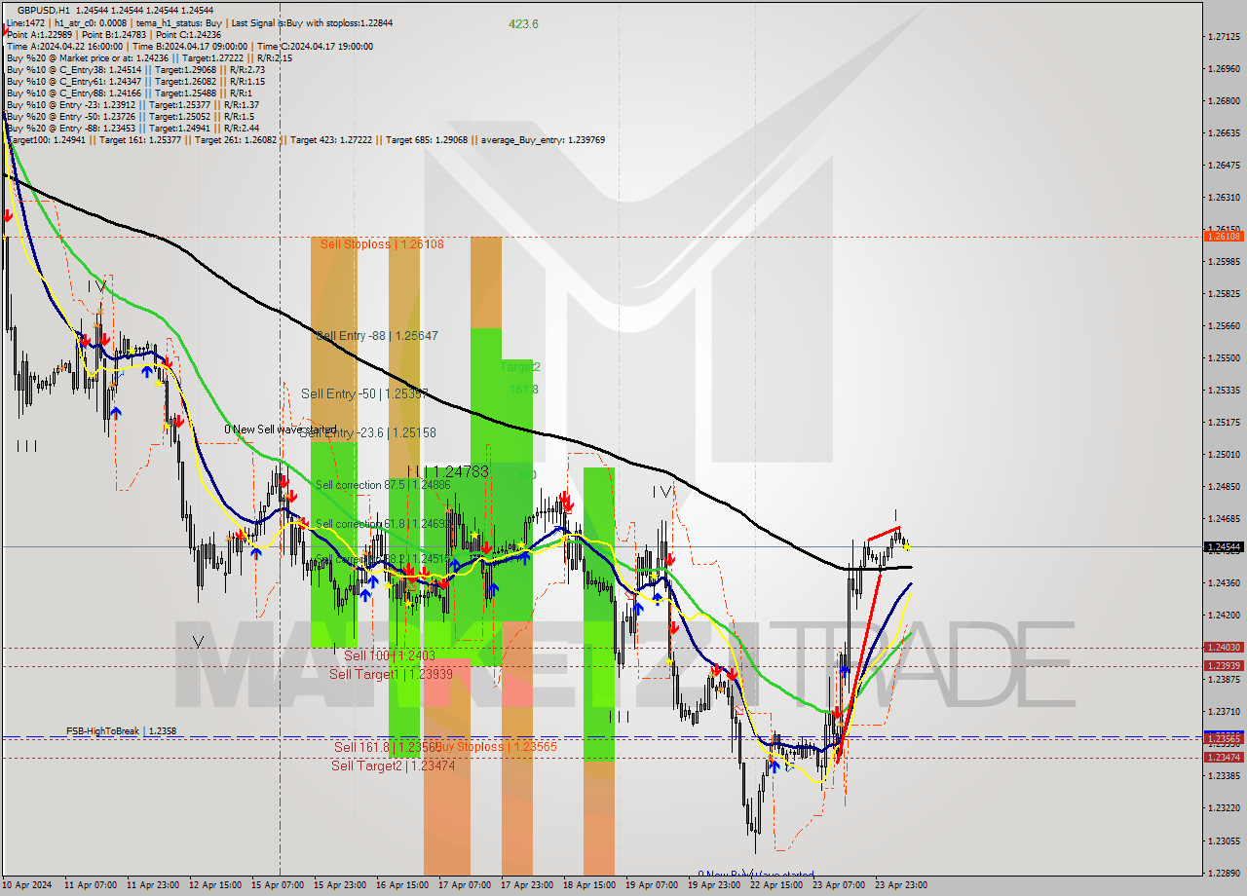Click the red 1.23474 price tag
Screen dimensions: 1247x896
1223,758
